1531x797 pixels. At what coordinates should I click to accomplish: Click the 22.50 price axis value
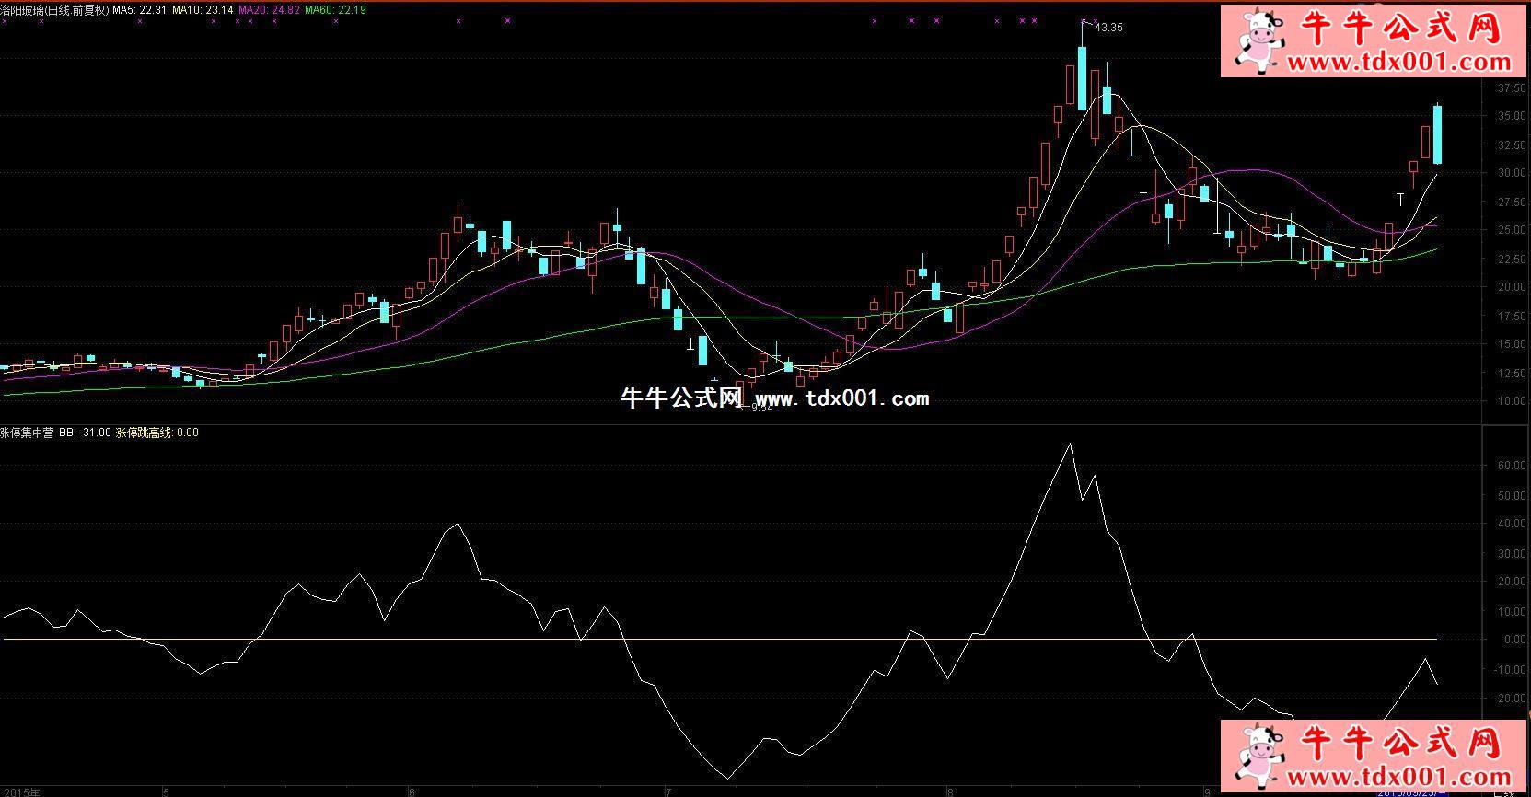pos(1512,260)
